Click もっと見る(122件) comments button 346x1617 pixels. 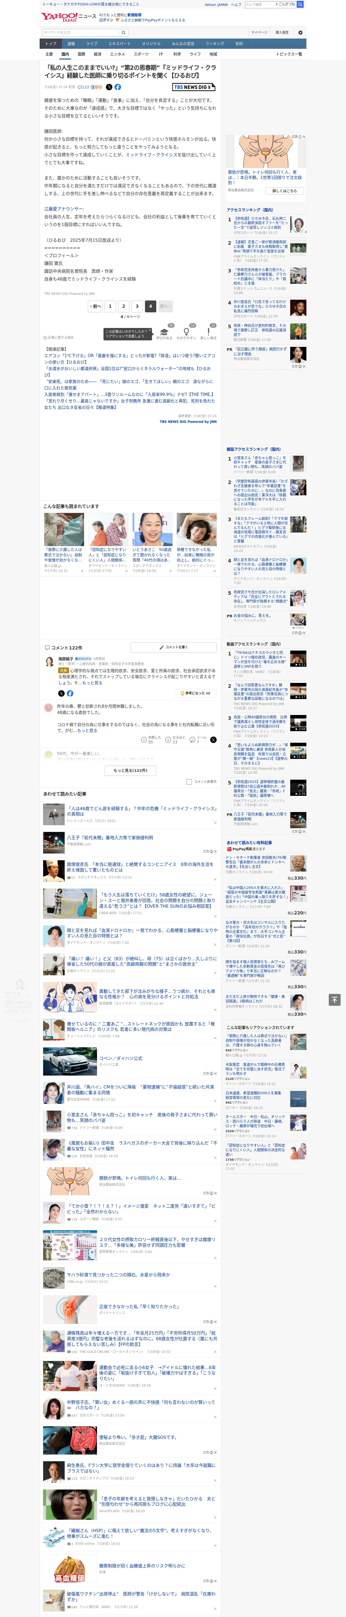pos(131,770)
